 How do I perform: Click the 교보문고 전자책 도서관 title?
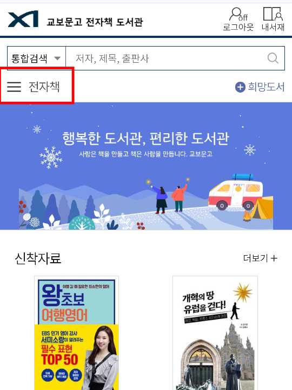click(x=95, y=22)
